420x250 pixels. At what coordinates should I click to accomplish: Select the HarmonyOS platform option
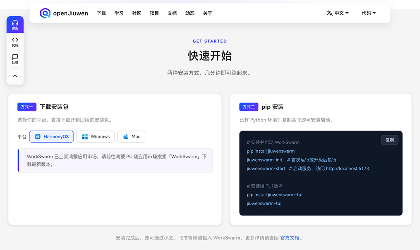pyautogui.click(x=51, y=137)
